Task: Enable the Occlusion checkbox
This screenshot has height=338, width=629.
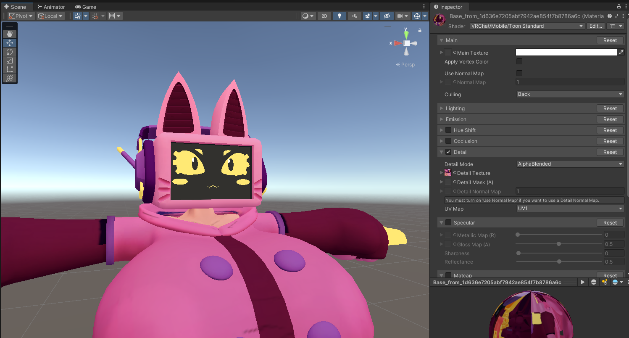Action: (448, 141)
